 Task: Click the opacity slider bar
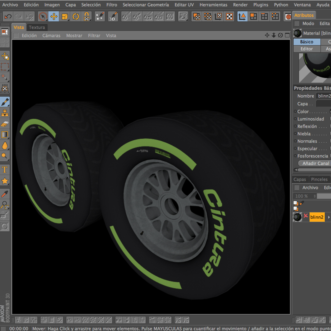tap(324, 196)
